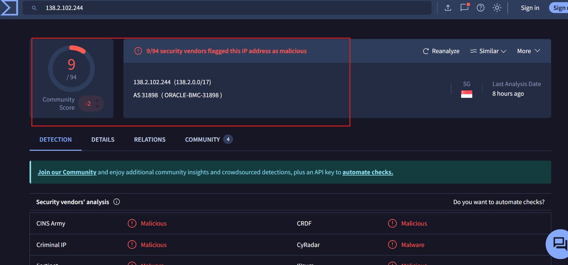Click the VirusTotal logo icon

point(9,8)
